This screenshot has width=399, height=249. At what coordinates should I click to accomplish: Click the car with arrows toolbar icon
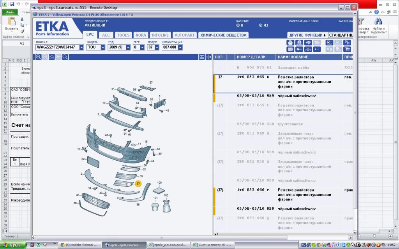tap(308, 43)
